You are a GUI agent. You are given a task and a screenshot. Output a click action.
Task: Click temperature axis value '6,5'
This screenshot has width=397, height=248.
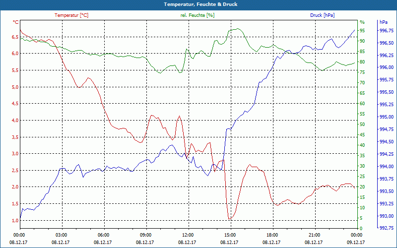(15, 37)
